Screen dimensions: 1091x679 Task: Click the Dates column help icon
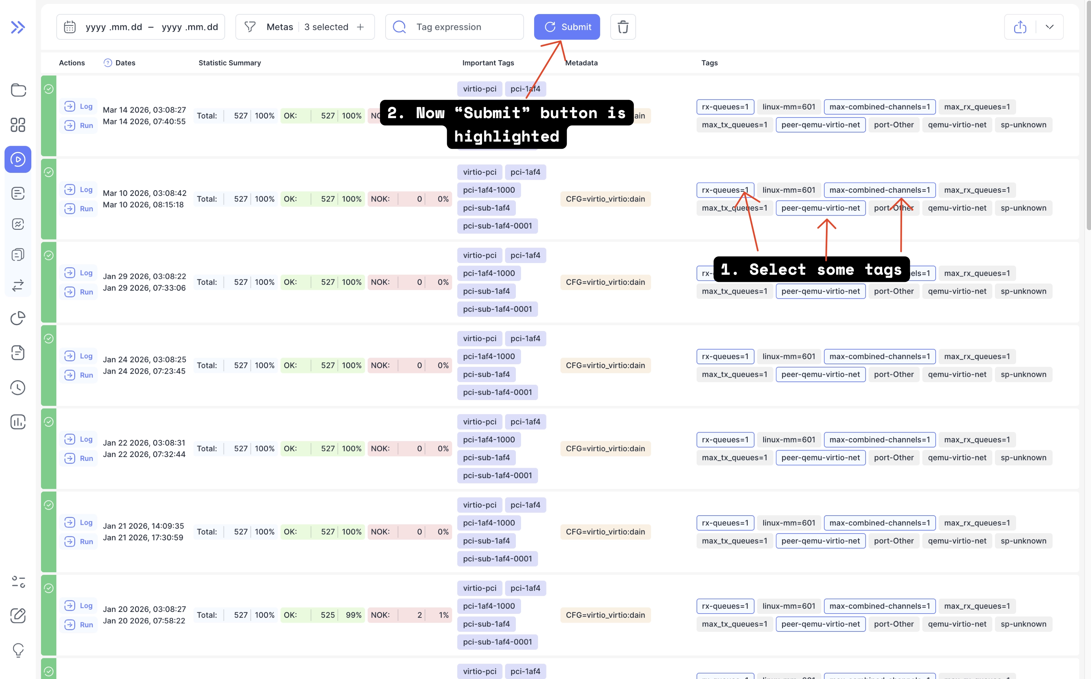[x=107, y=63]
